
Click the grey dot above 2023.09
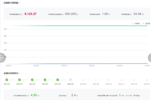click(x=96, y=80)
